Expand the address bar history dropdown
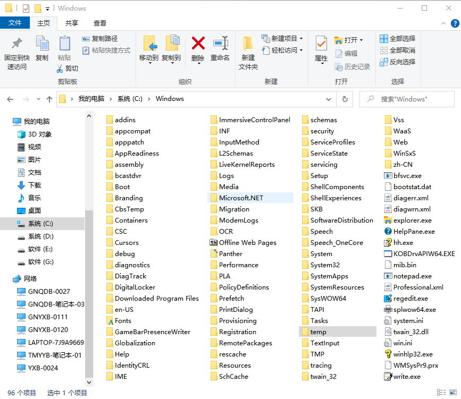Viewport: 461px width, 399px height. point(329,99)
